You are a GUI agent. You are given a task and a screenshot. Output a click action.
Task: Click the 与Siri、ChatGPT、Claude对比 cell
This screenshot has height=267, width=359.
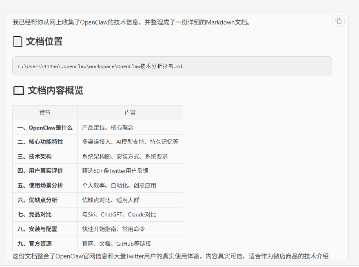[x=130, y=214]
